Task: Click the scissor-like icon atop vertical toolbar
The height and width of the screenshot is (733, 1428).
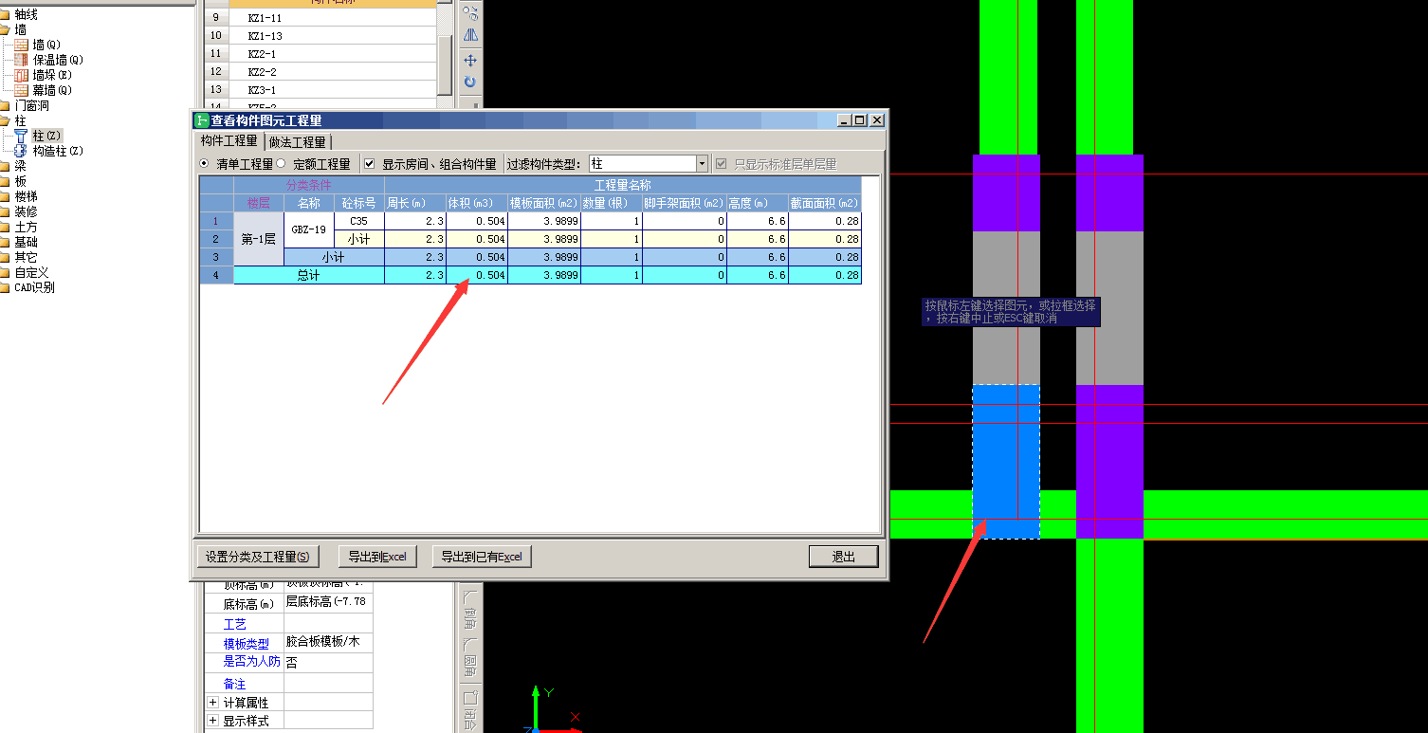Action: click(470, 11)
